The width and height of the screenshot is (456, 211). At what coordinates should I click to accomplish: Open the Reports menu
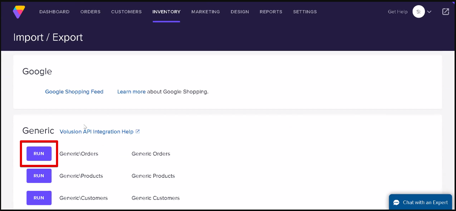[x=271, y=12]
